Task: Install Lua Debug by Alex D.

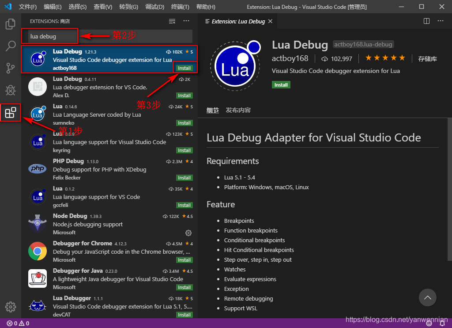Action: point(184,95)
